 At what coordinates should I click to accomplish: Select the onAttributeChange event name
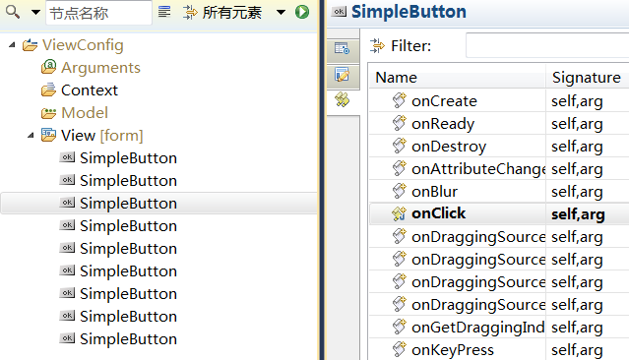pyautogui.click(x=478, y=169)
